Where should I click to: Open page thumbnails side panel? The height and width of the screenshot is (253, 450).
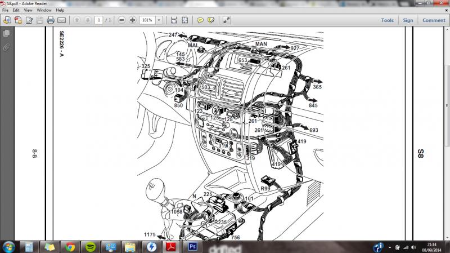coord(7,34)
